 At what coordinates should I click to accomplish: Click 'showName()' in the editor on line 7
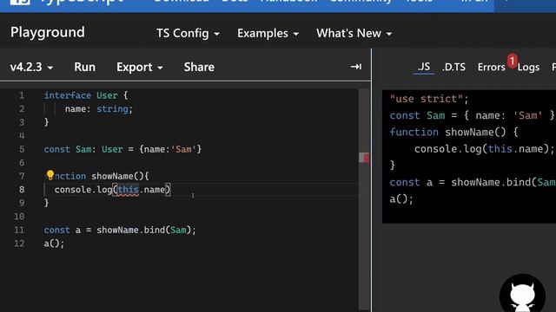point(118,176)
